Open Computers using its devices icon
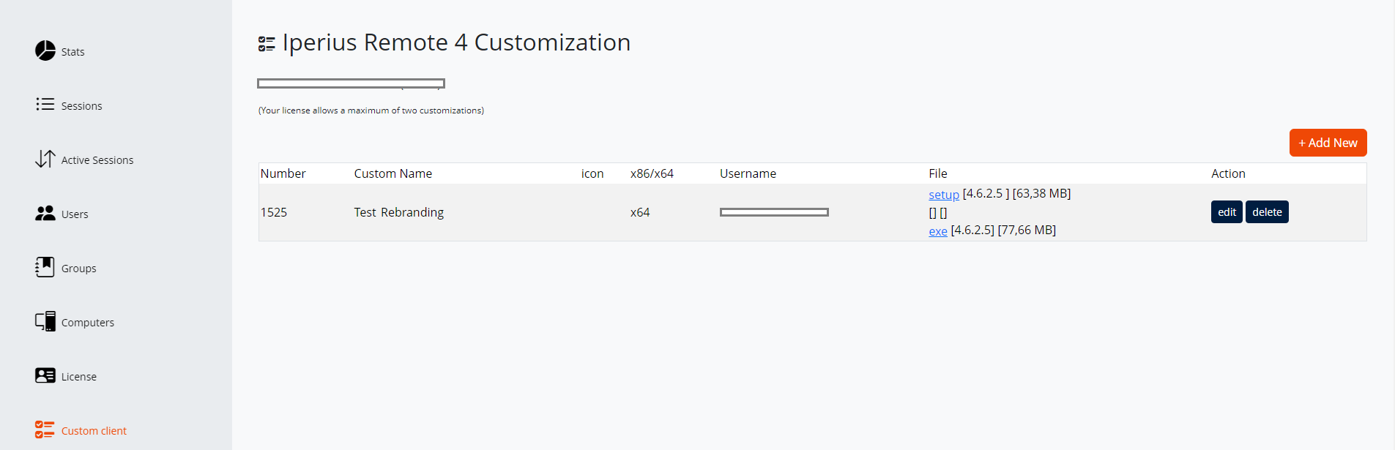The width and height of the screenshot is (1395, 450). tap(45, 321)
